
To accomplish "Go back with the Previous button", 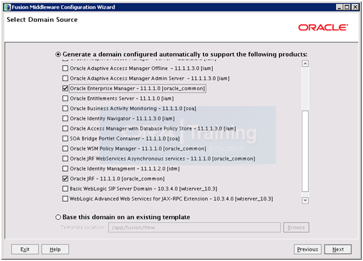I will 308,249.
